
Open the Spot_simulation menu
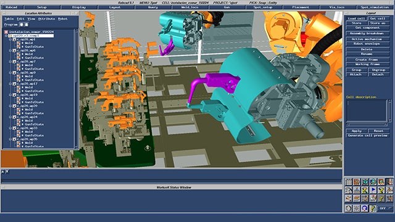click(x=375, y=7)
